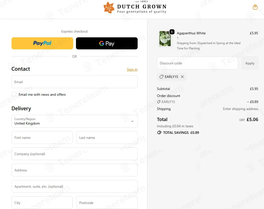Click the TOTAL SAVINGS £0.89 text
Image resolution: width=264 pixels, height=209 pixels.
(x=181, y=133)
